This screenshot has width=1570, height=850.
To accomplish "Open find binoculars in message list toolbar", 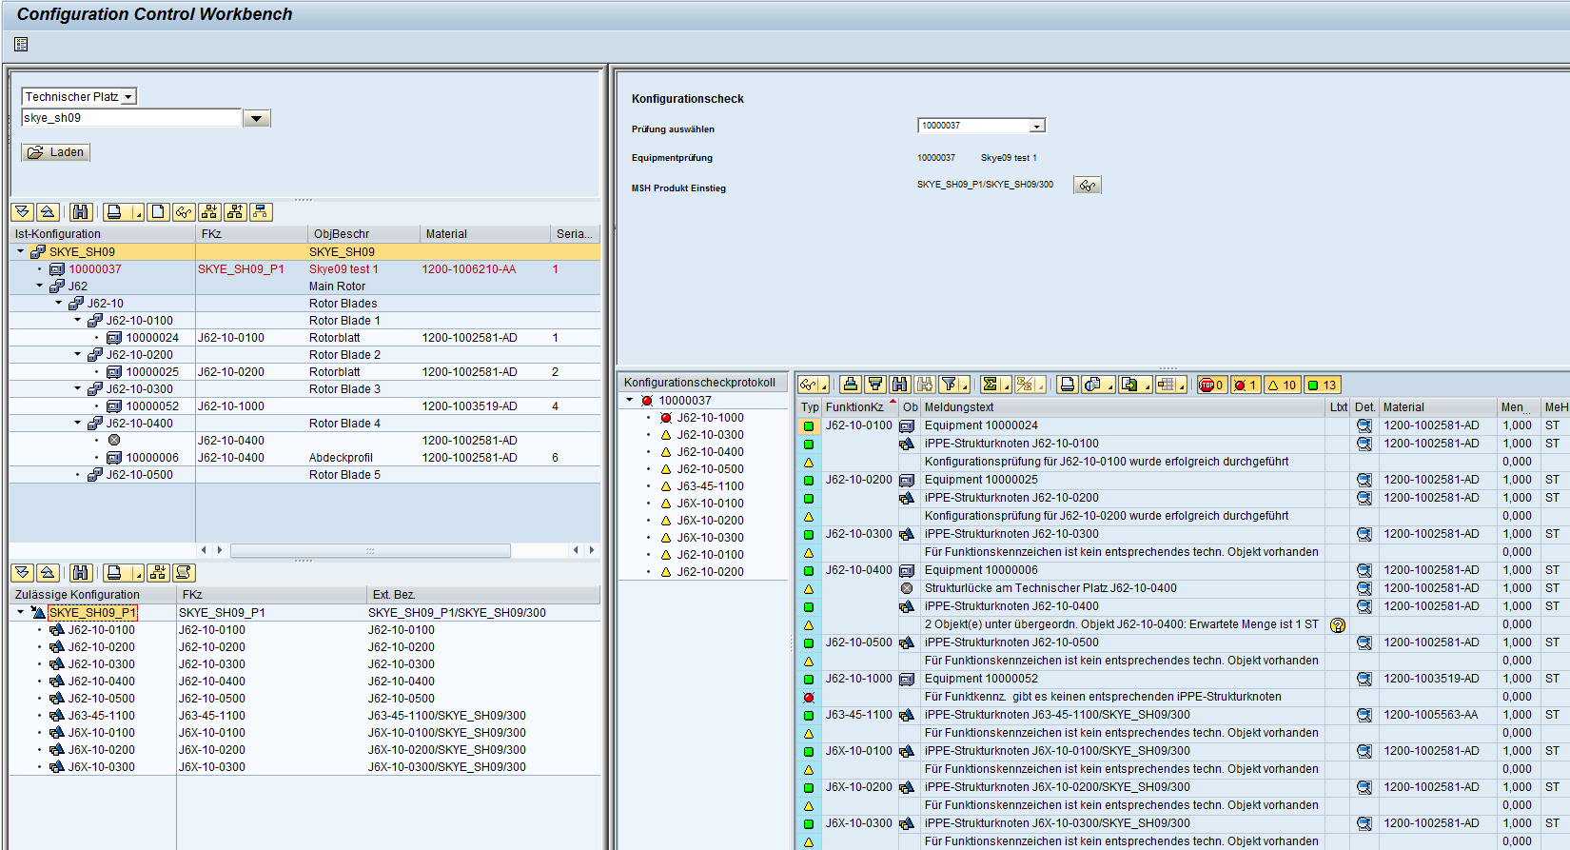I will [x=900, y=385].
